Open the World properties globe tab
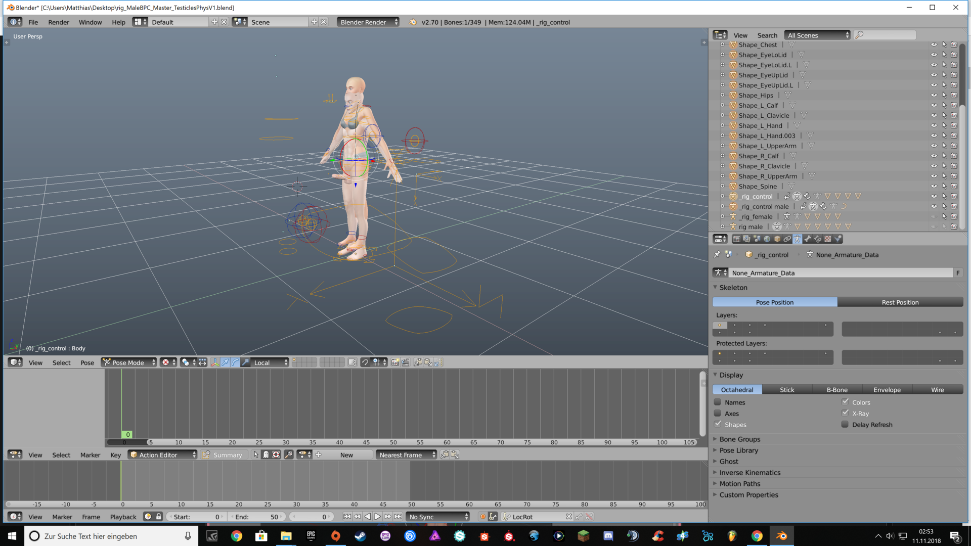The width and height of the screenshot is (971, 546). 767,239
